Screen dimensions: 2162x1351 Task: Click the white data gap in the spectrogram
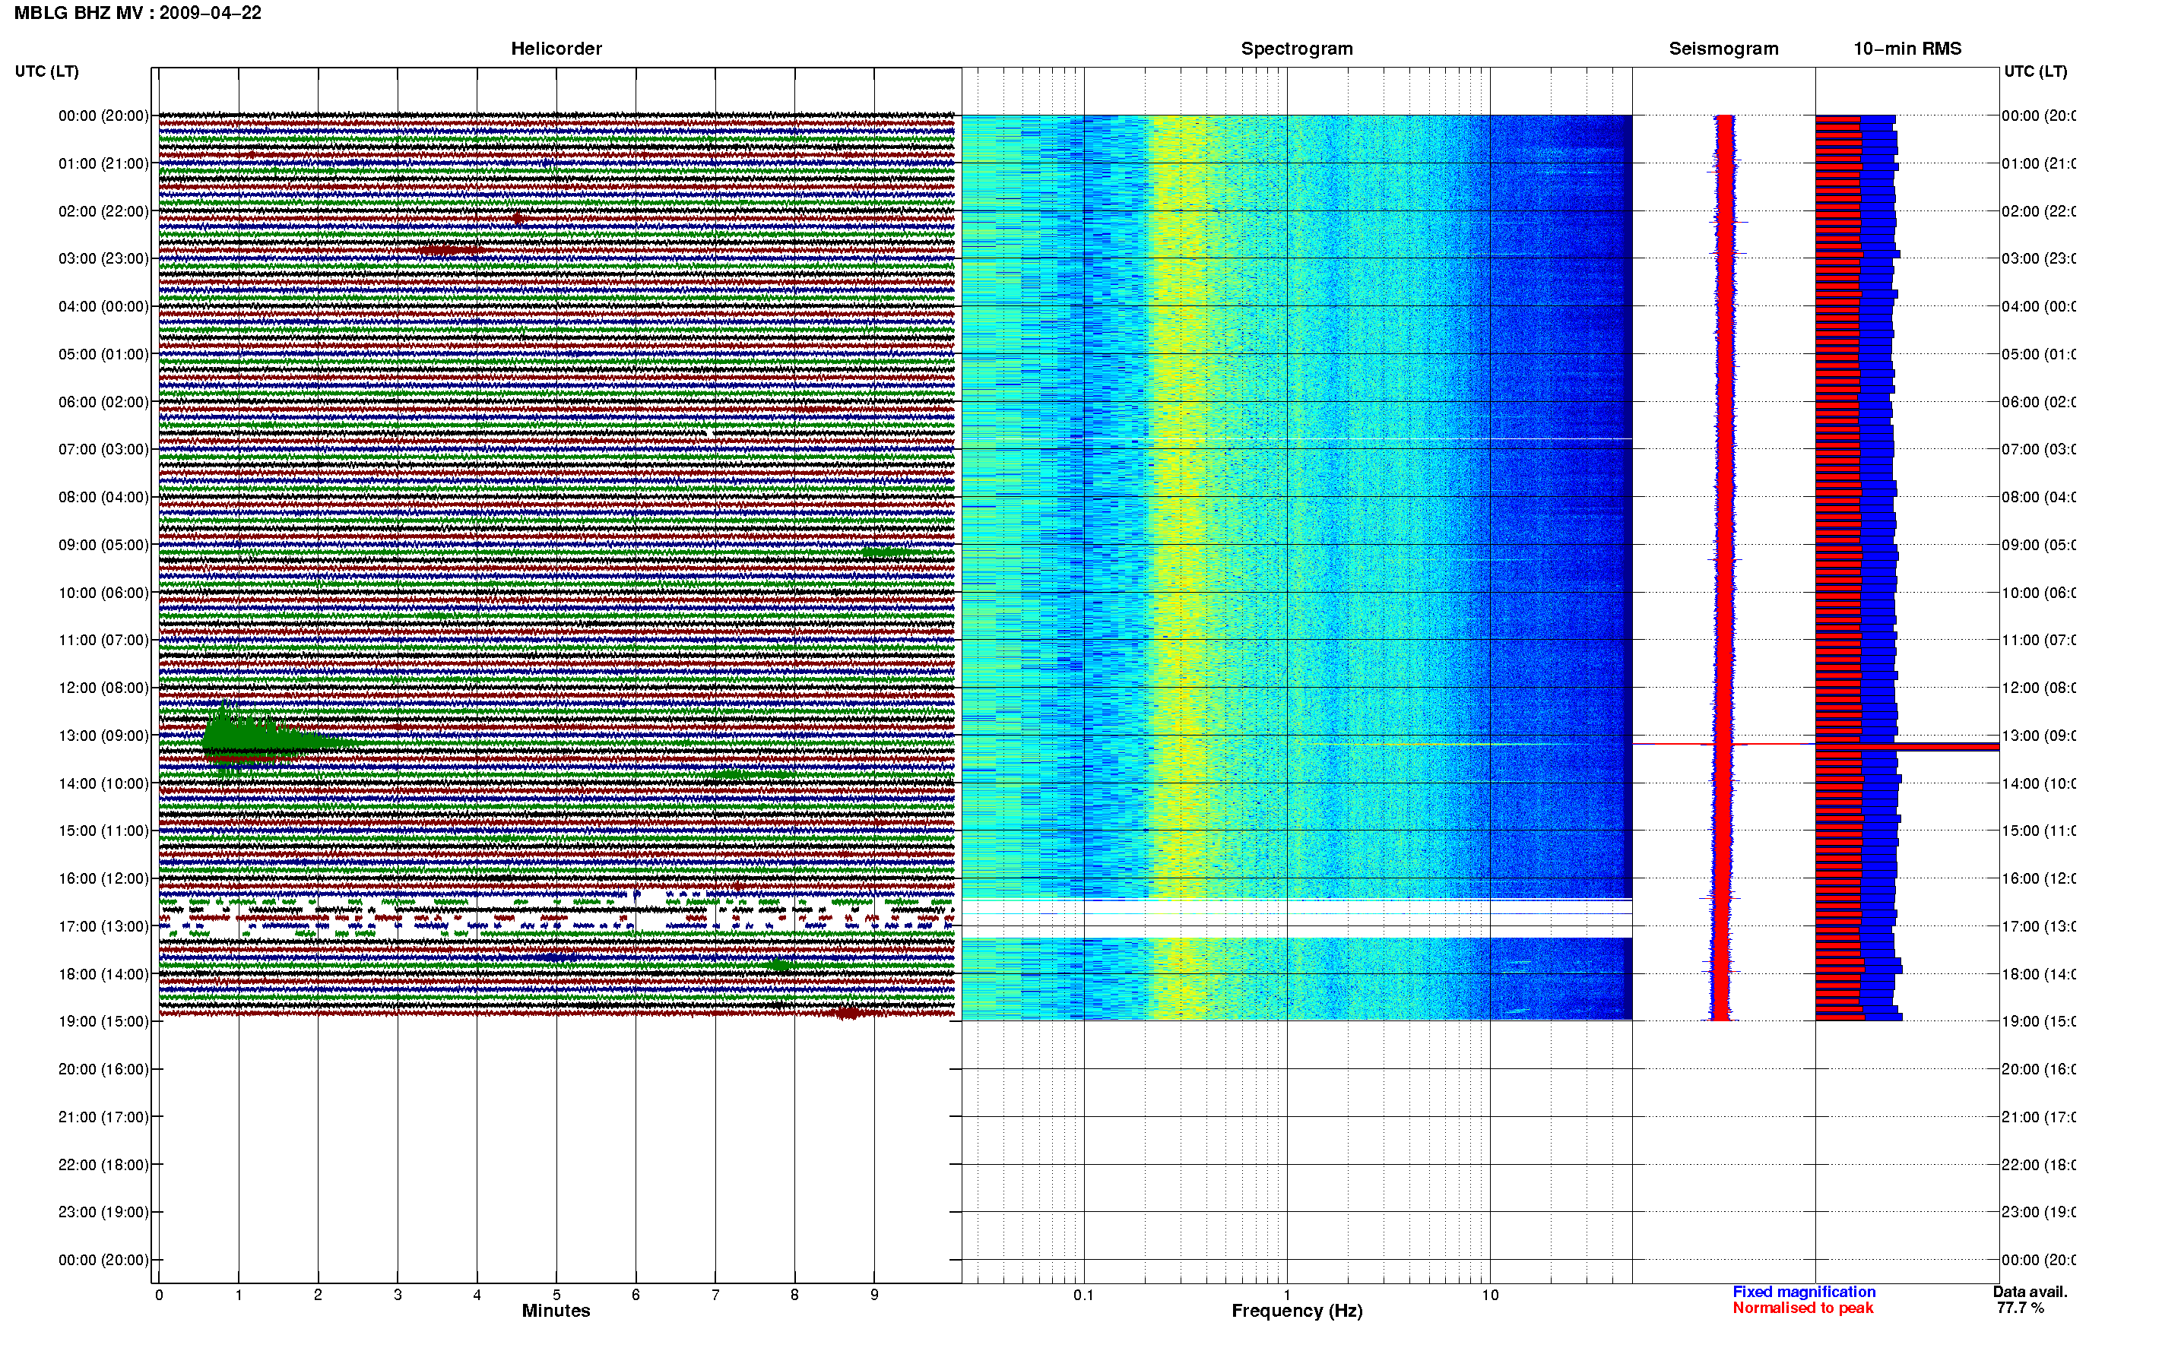tap(1297, 918)
